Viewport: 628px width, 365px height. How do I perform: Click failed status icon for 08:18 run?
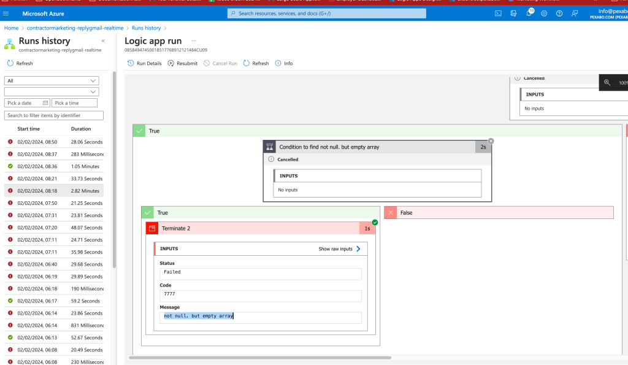(x=10, y=191)
